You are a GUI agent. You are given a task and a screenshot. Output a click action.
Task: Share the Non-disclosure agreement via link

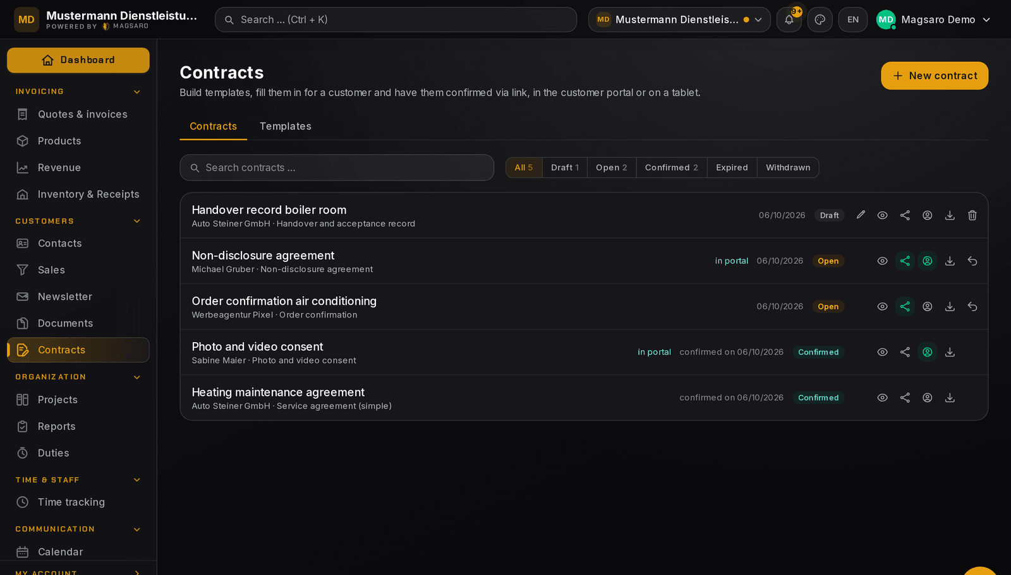click(905, 261)
